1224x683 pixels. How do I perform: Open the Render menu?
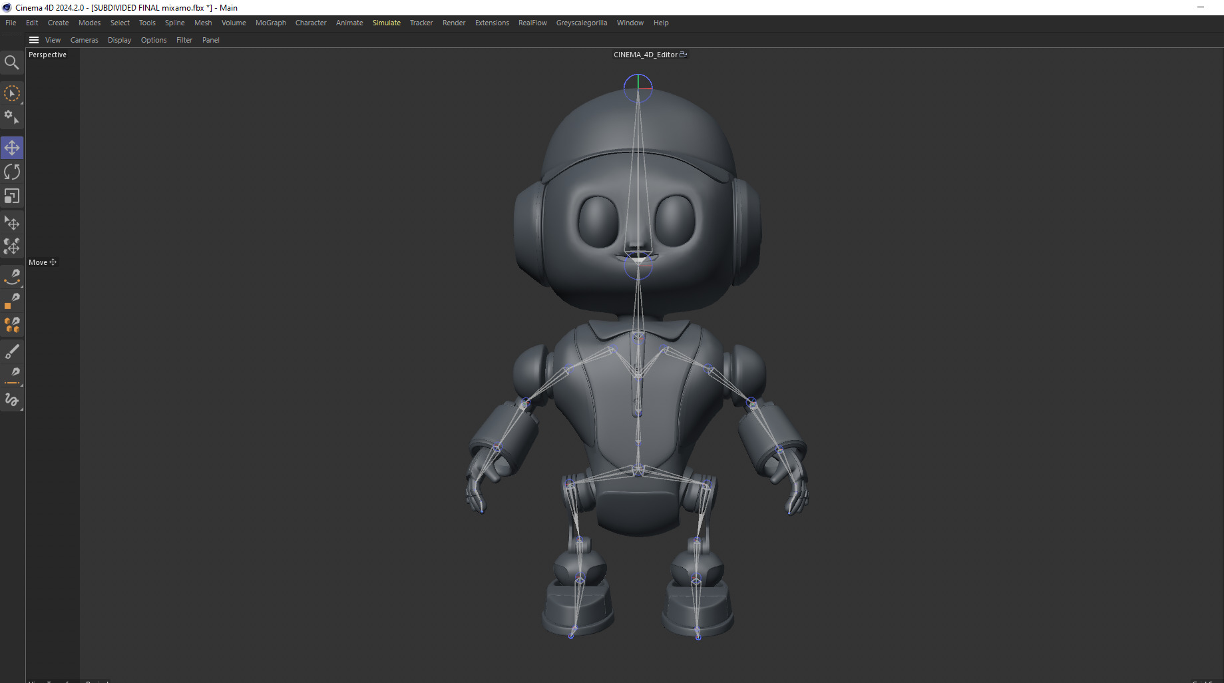tap(454, 23)
